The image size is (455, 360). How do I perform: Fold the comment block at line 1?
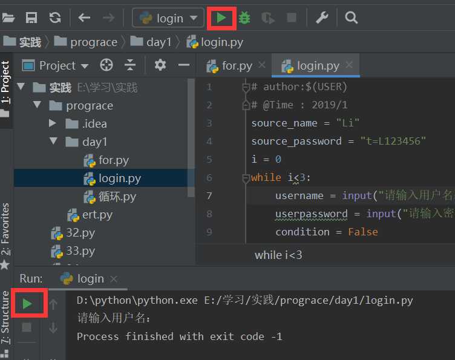[x=246, y=87]
